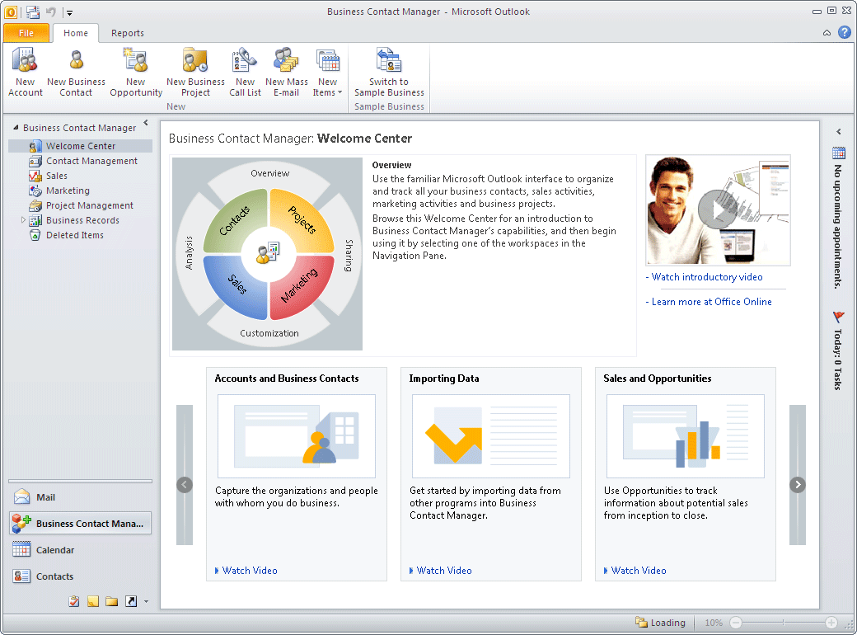Click the Today tasks flag icon
857x635 pixels.
(838, 317)
